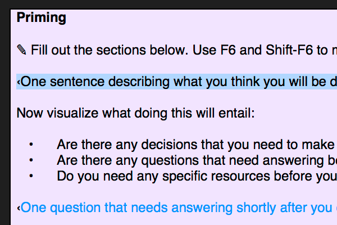This screenshot has width=337, height=225.
Task: Click the word "visualize"
Action: pos(72,113)
